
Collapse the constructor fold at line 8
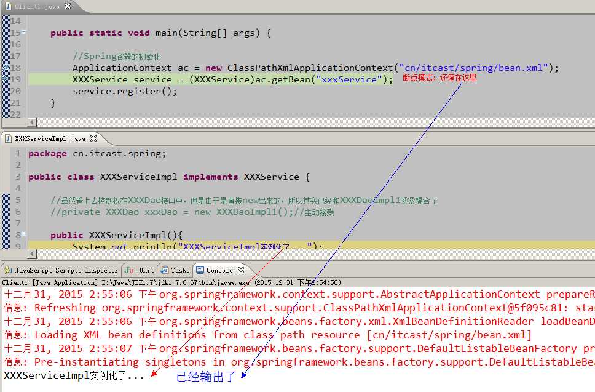tap(23, 234)
